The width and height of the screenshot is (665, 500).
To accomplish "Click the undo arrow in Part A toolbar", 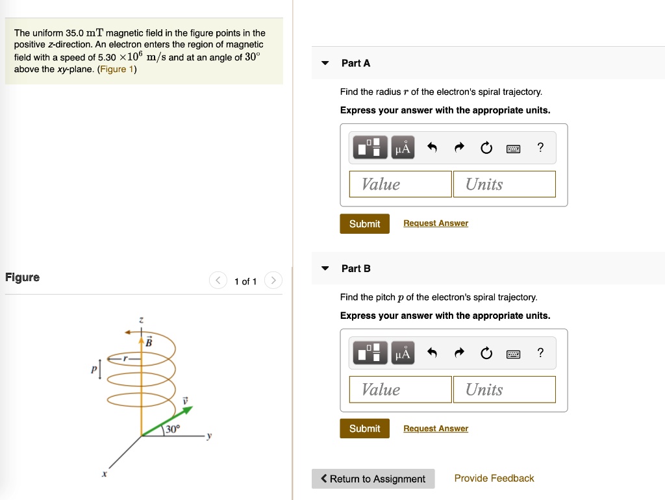I will [432, 147].
